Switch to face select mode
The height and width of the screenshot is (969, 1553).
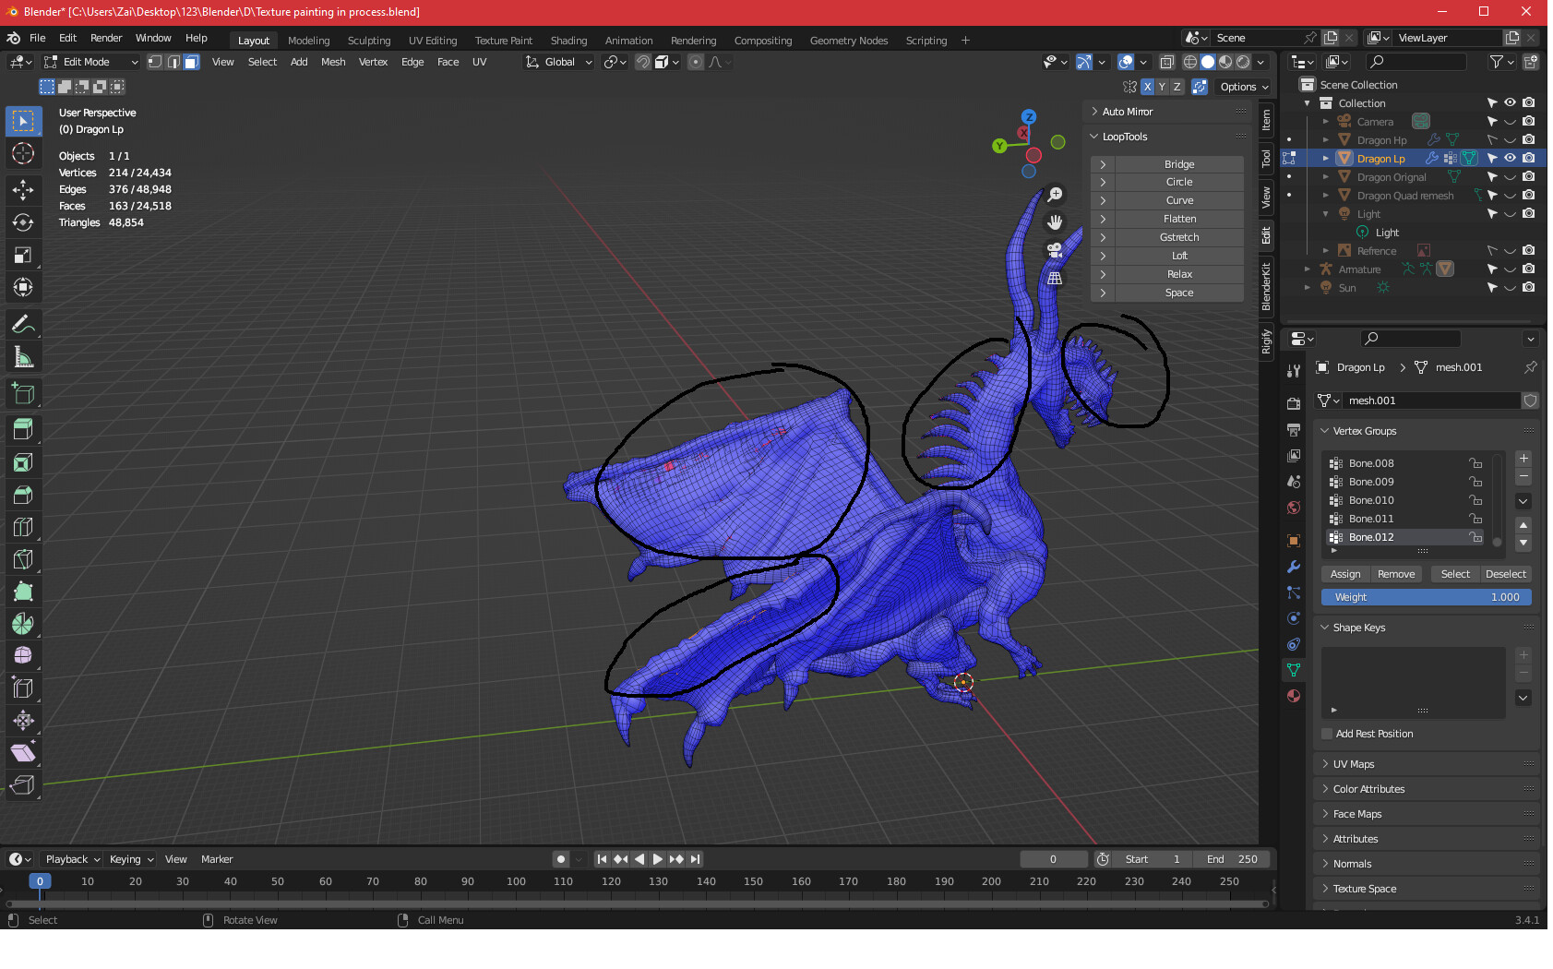(191, 62)
